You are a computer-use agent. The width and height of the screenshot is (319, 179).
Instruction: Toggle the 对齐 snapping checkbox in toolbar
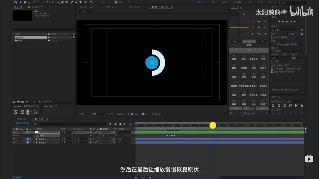116,2
